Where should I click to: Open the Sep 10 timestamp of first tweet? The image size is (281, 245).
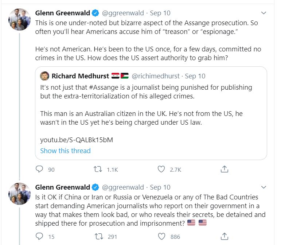click(160, 13)
